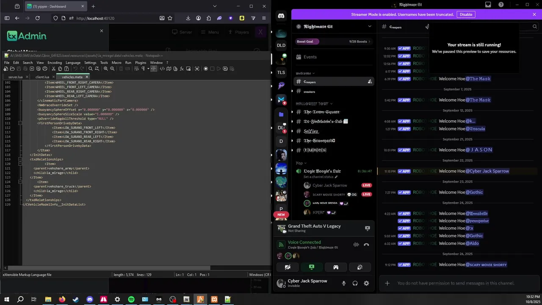Close the txAdmin side menu panel
542x305 pixels.
coord(101,31)
